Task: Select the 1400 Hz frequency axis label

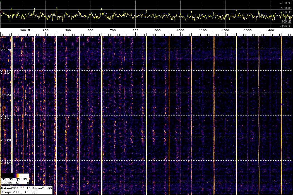Action: point(270,30)
